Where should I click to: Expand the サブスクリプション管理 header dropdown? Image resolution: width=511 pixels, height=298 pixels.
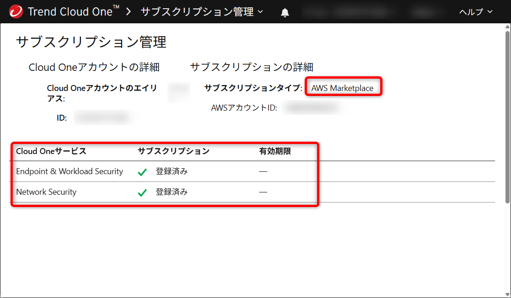202,12
